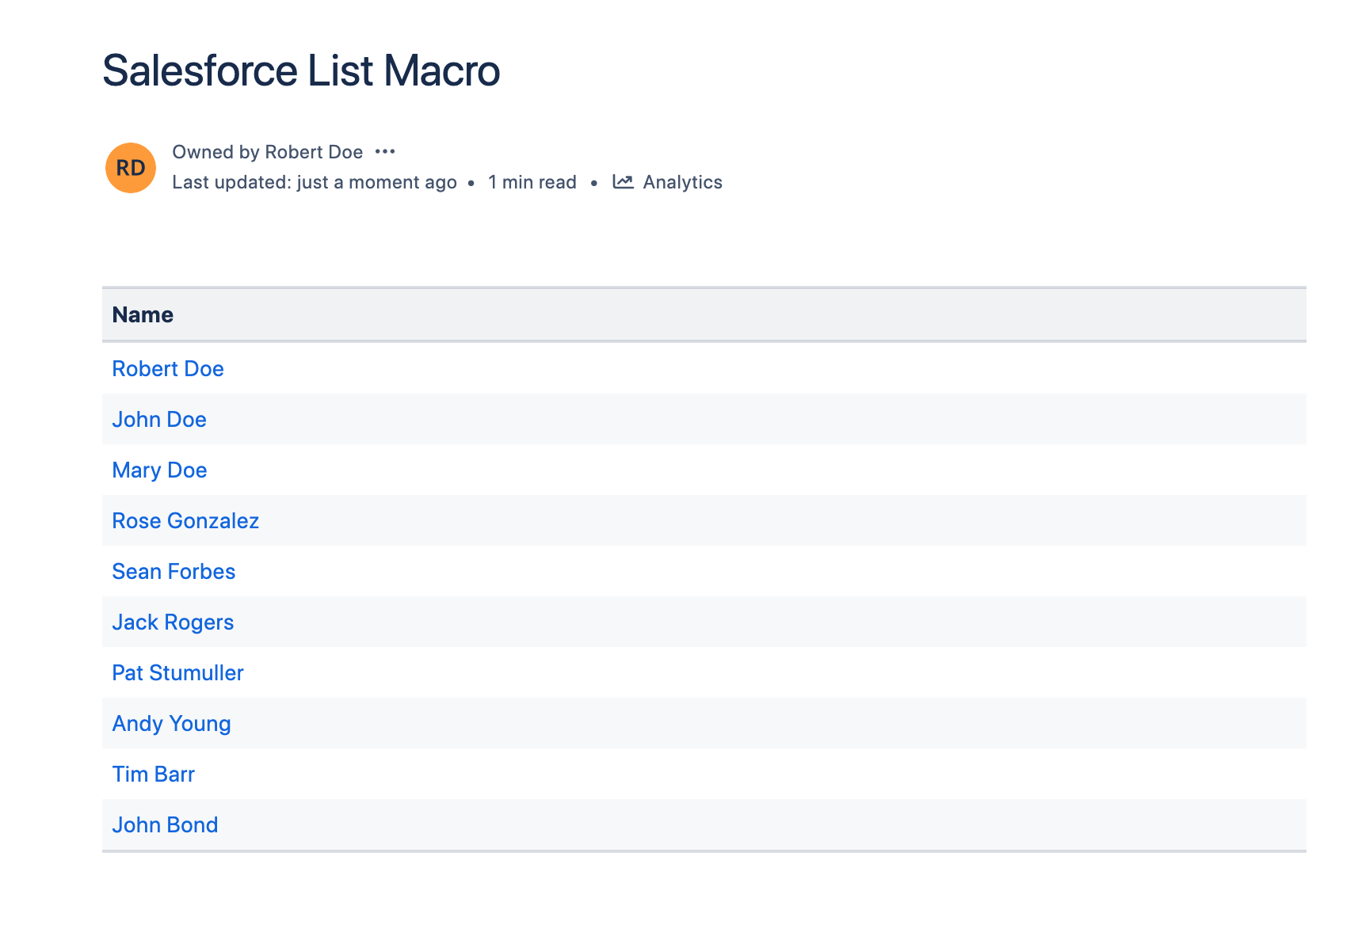The width and height of the screenshot is (1358, 925).
Task: Select Pat Stumuller in the list
Action: pos(177,673)
